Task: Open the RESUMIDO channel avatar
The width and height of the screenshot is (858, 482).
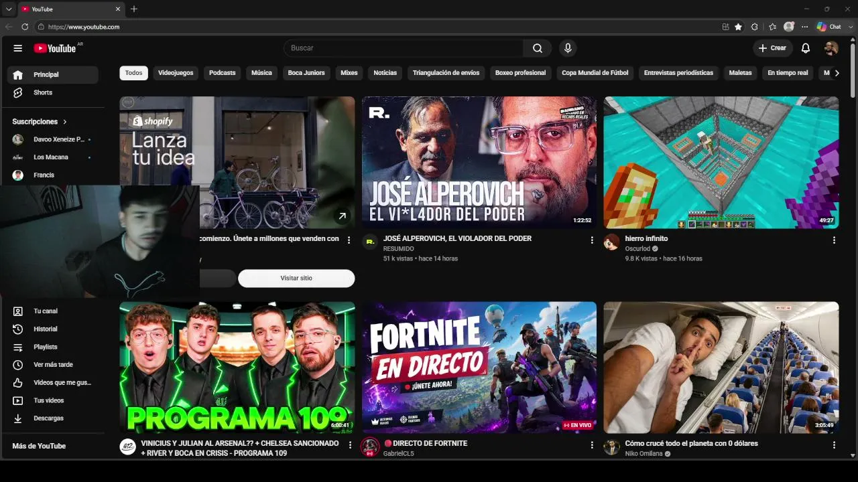Action: pos(370,242)
